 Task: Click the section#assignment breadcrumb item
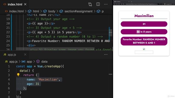click(x=78, y=11)
